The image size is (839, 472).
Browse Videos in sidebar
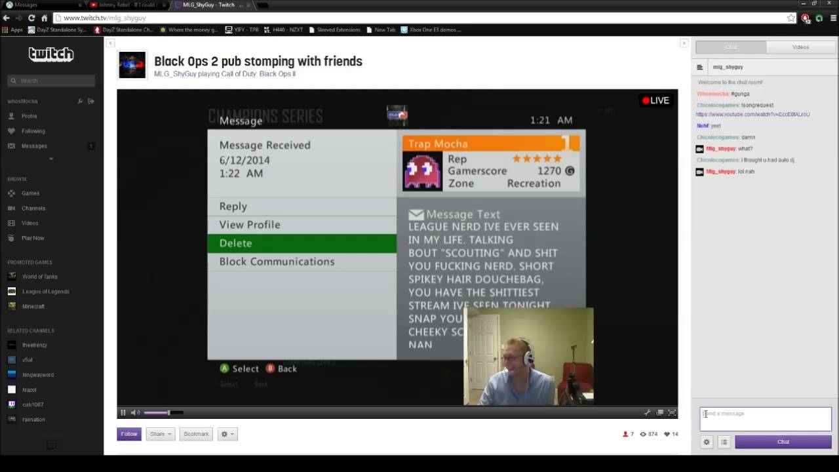30,224
